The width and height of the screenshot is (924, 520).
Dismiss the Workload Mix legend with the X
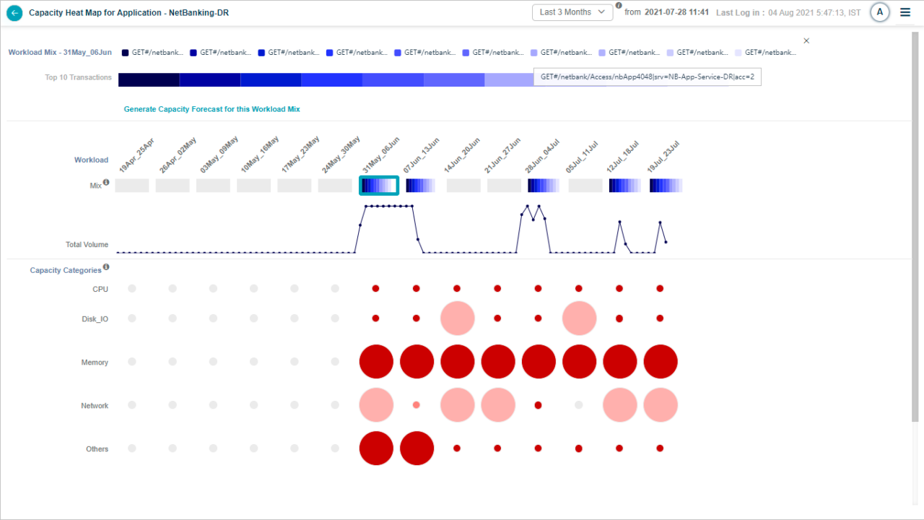[x=806, y=40]
